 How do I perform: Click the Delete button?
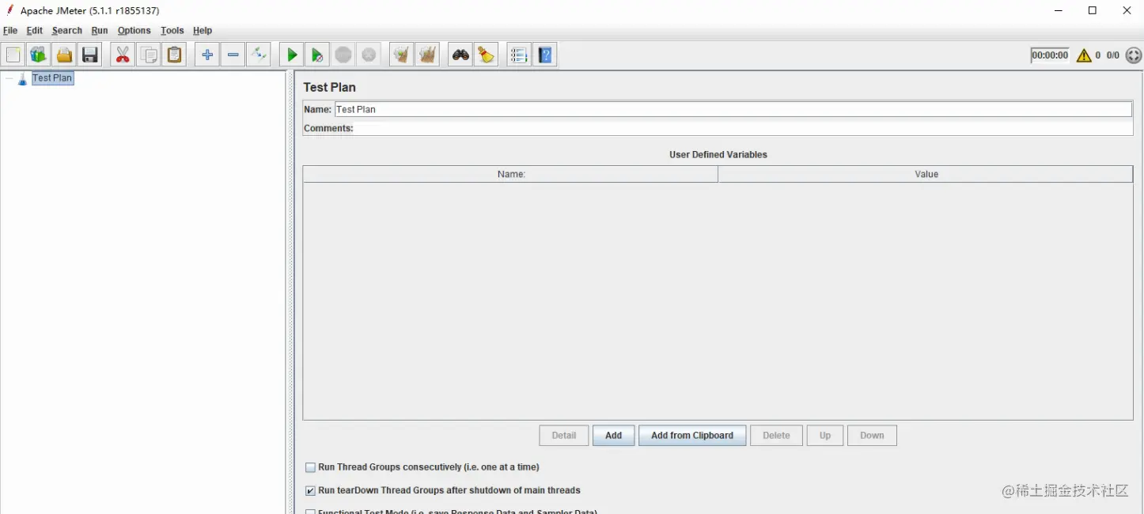776,436
